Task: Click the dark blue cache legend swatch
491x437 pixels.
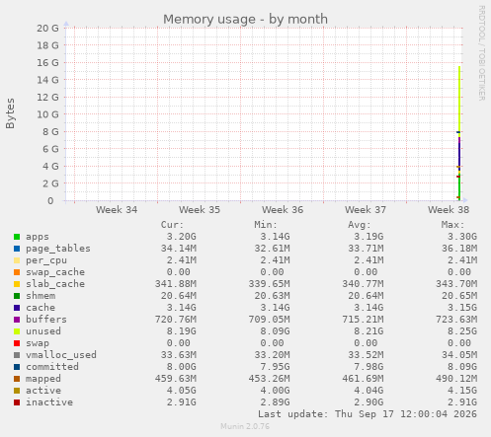Action: [17, 308]
